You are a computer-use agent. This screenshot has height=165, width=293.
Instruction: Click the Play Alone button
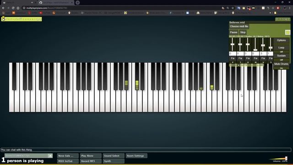[91, 156]
